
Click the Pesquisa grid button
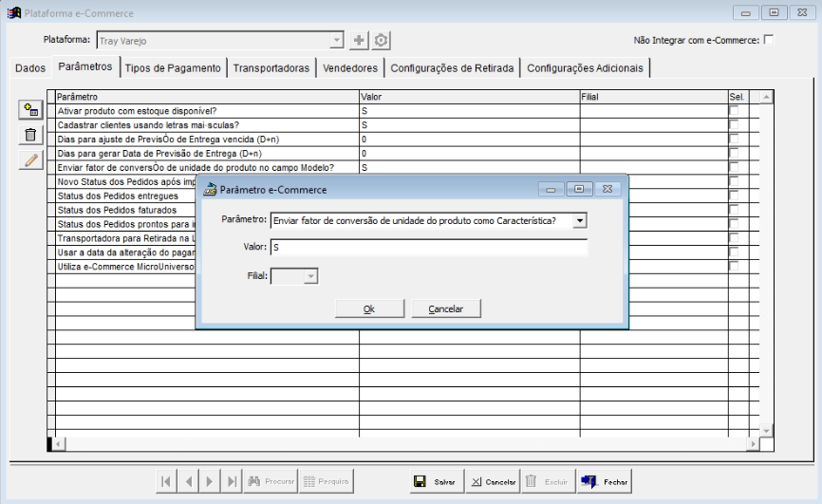pyautogui.click(x=327, y=481)
